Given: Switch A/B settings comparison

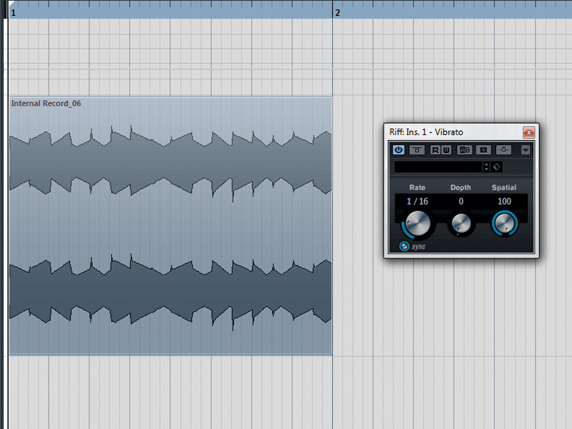Looking at the screenshot, I should [x=464, y=150].
